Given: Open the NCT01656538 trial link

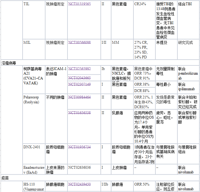Looking at the screenshot, I should point(79,113).
